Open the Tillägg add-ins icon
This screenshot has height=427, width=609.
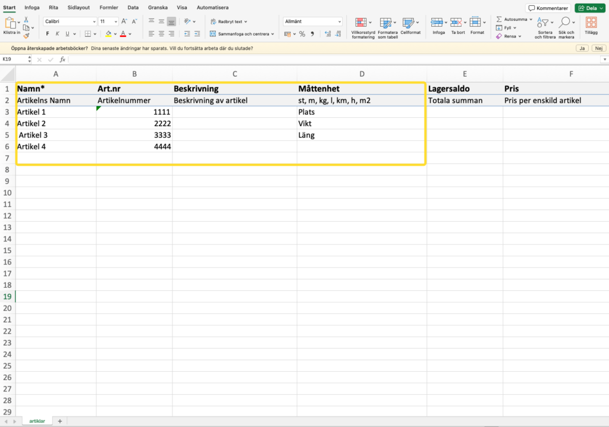click(591, 23)
